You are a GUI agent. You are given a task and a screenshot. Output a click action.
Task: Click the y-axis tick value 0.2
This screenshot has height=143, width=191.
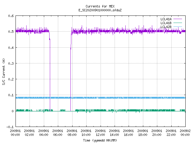[11, 79]
